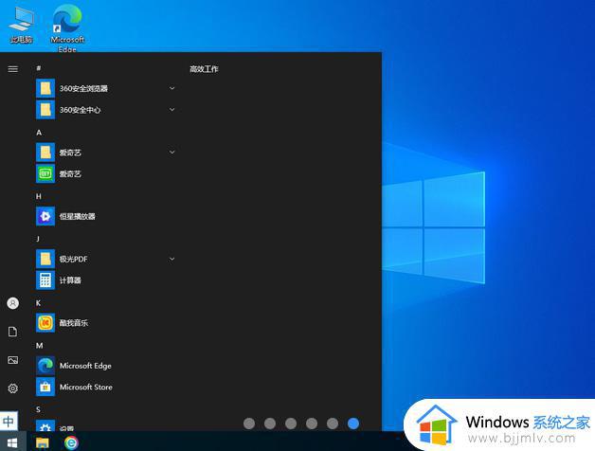Image resolution: width=595 pixels, height=451 pixels.
Task: Open File Explorer from the taskbar
Action: [43, 442]
